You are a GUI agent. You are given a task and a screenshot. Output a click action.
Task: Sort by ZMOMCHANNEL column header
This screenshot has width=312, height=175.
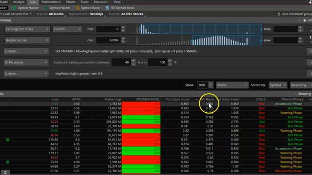point(148,99)
